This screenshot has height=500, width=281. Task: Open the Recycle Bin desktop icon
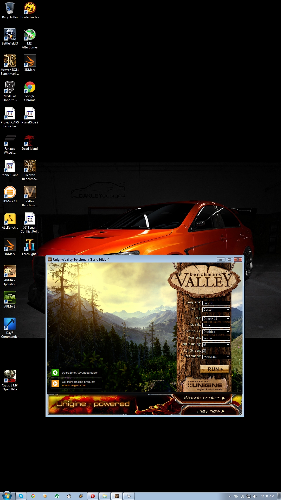(10, 11)
